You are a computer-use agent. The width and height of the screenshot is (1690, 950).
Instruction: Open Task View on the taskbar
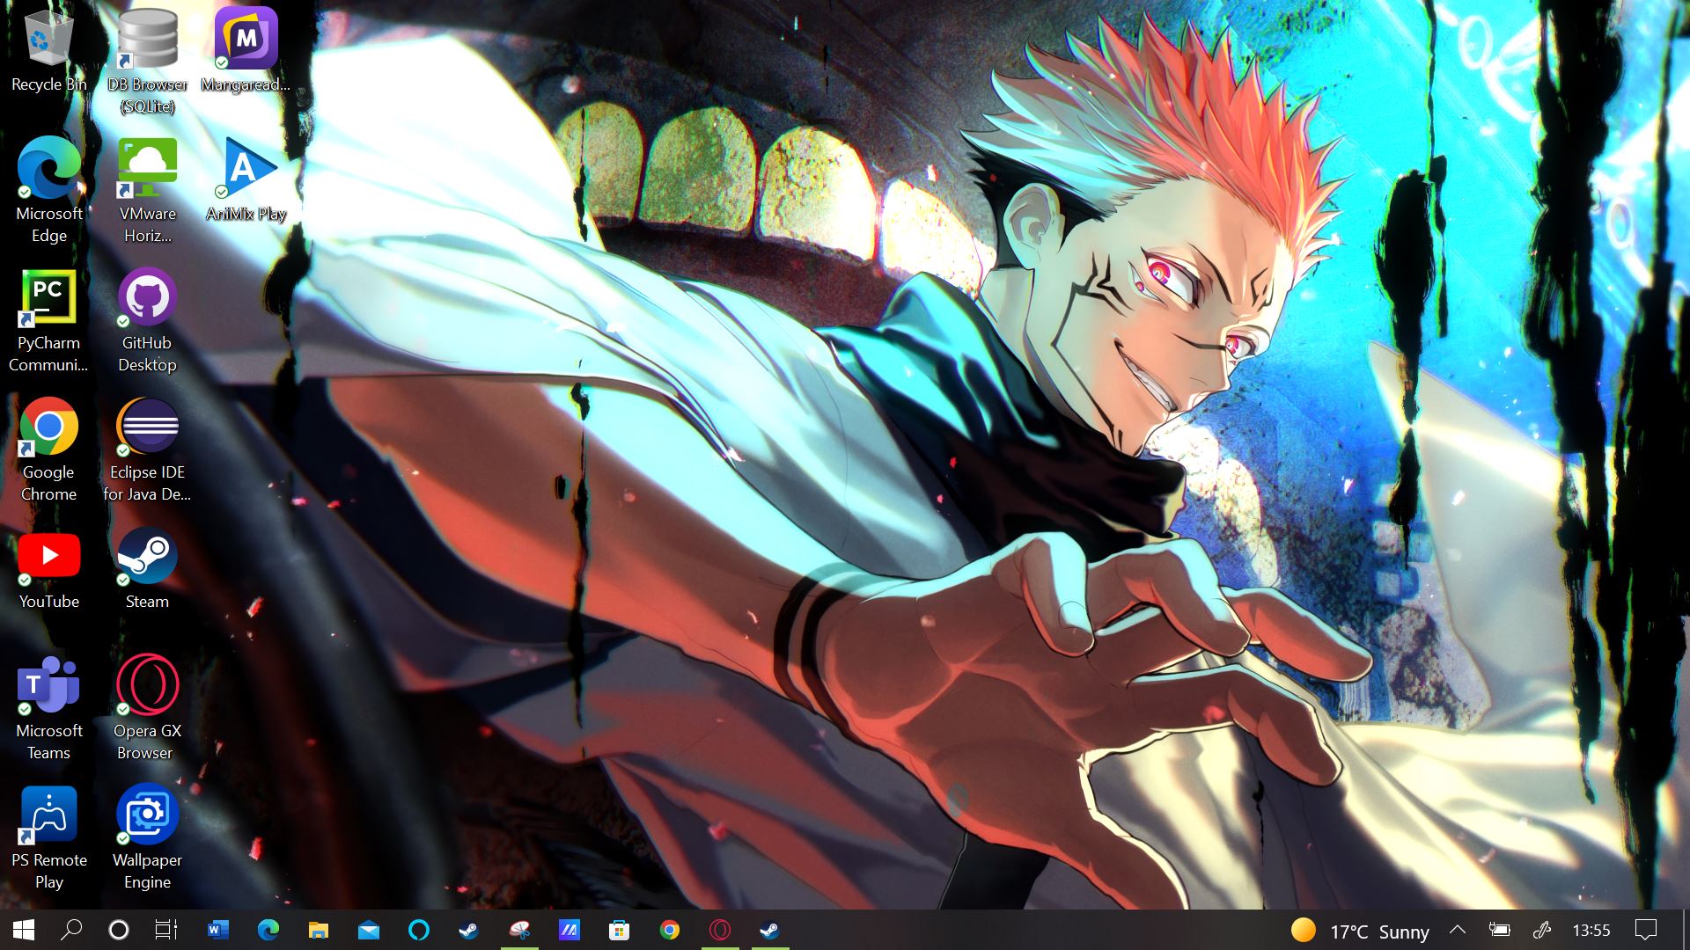165,930
